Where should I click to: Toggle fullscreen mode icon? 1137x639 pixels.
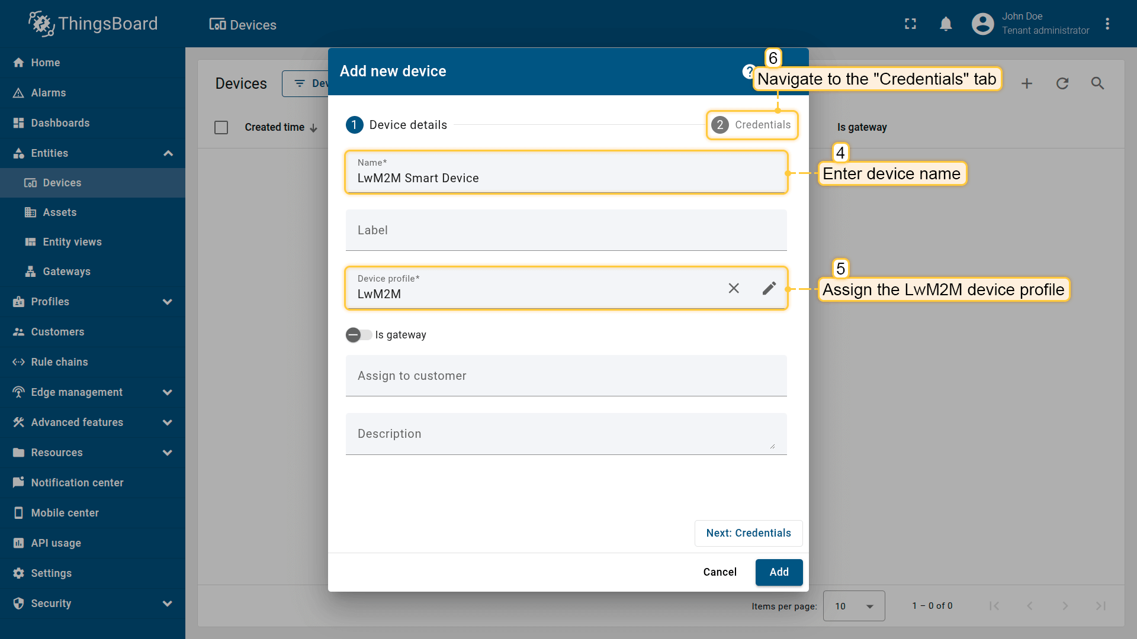910,24
